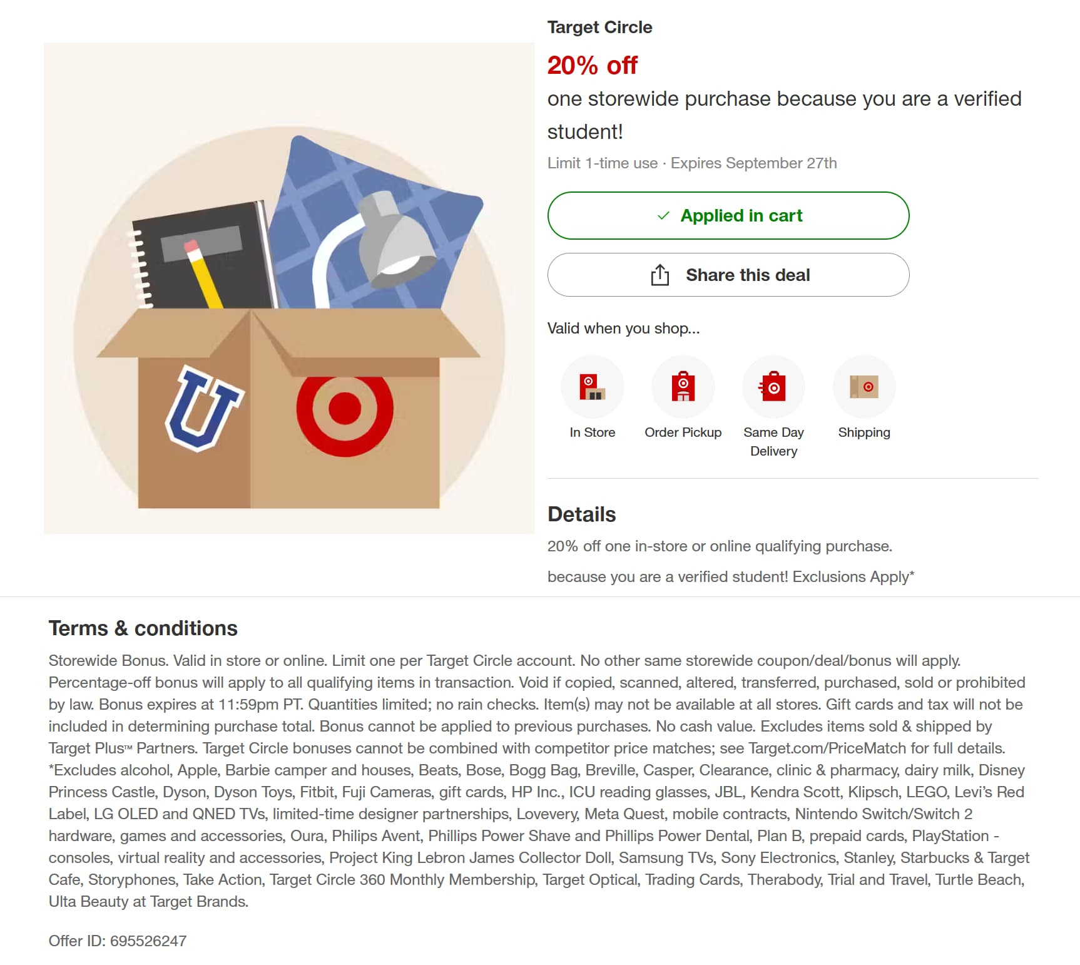Click the Valid when you shop label
The height and width of the screenshot is (965, 1080).
(623, 329)
